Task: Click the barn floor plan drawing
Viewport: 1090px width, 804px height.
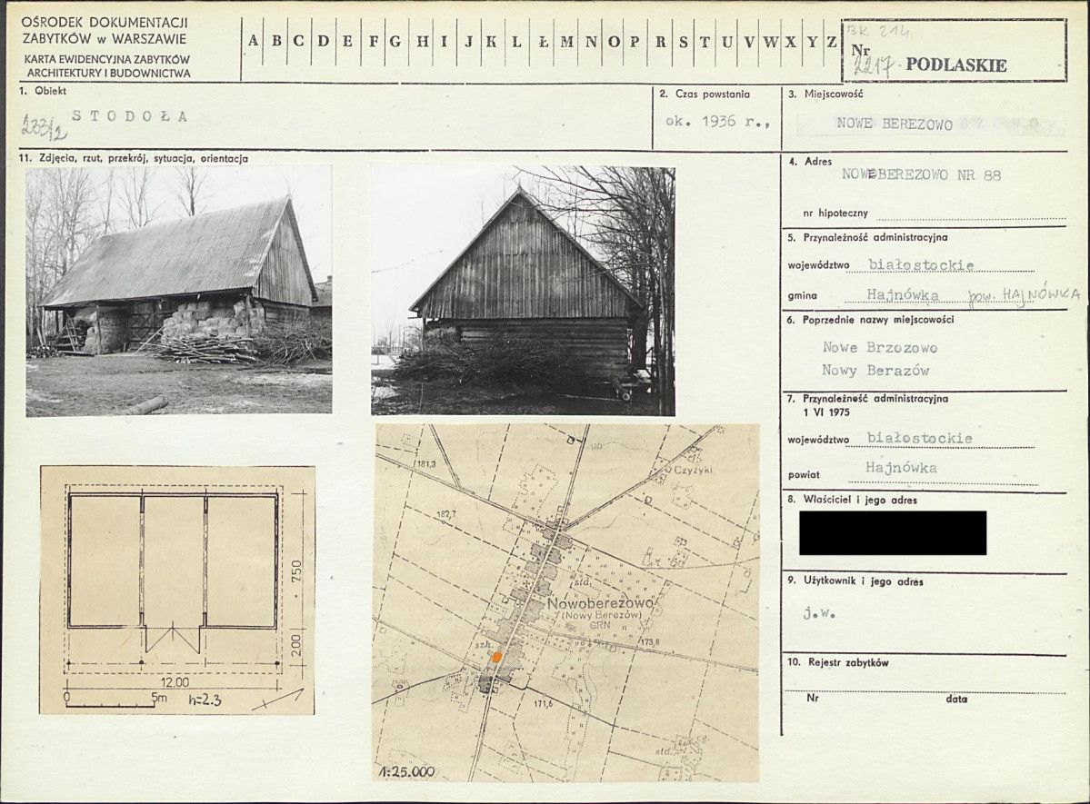Action: tap(177, 590)
